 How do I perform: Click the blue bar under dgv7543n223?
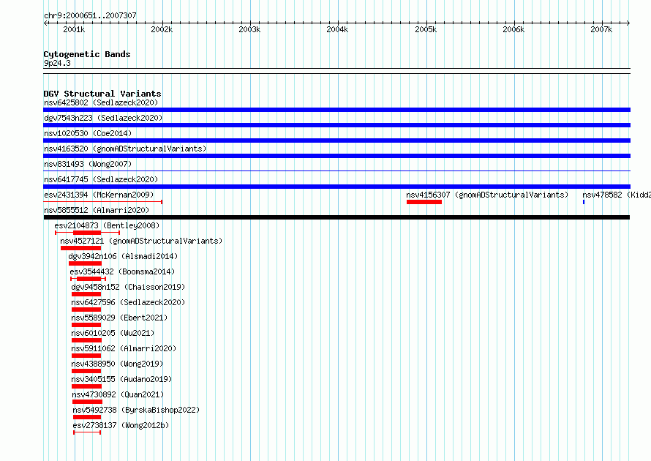tap(336, 125)
